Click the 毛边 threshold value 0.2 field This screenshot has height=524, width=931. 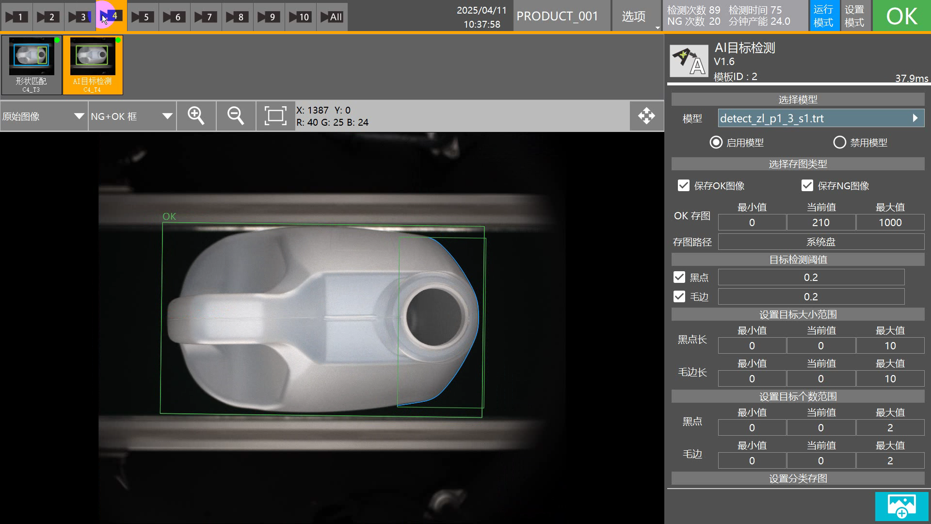(811, 296)
